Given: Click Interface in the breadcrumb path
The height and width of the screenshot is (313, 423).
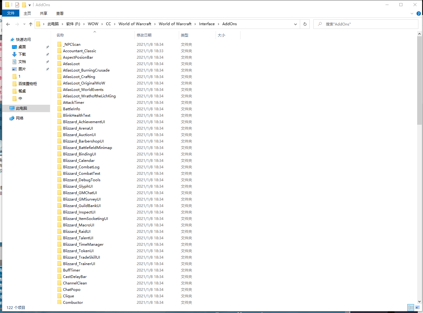Looking at the screenshot, I should click(x=207, y=24).
